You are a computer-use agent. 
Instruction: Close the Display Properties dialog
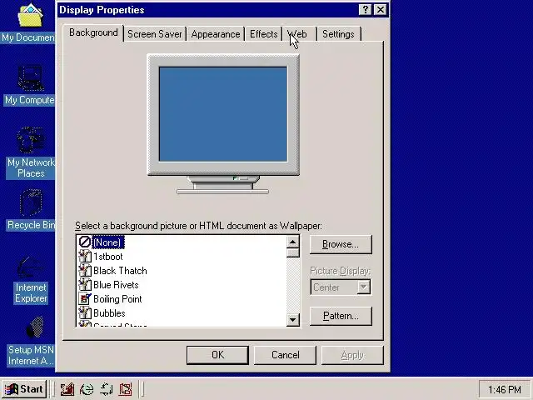381,9
